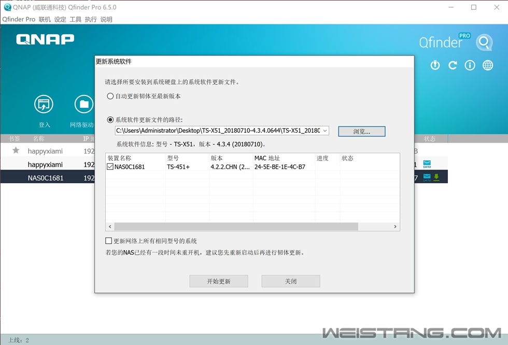Click the 版本 column header
The image size is (508, 345).
(x=231, y=158)
